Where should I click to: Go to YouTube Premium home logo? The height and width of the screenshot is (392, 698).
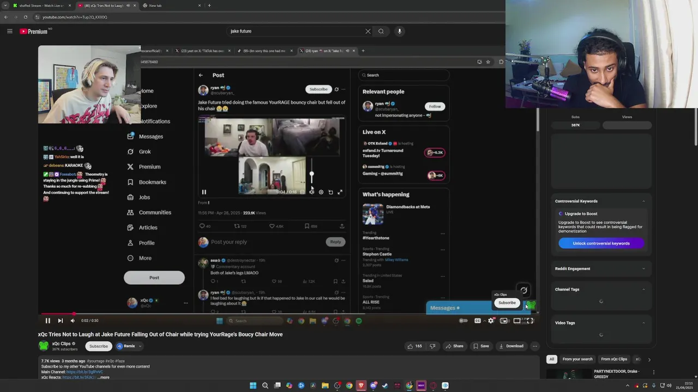pyautogui.click(x=34, y=31)
